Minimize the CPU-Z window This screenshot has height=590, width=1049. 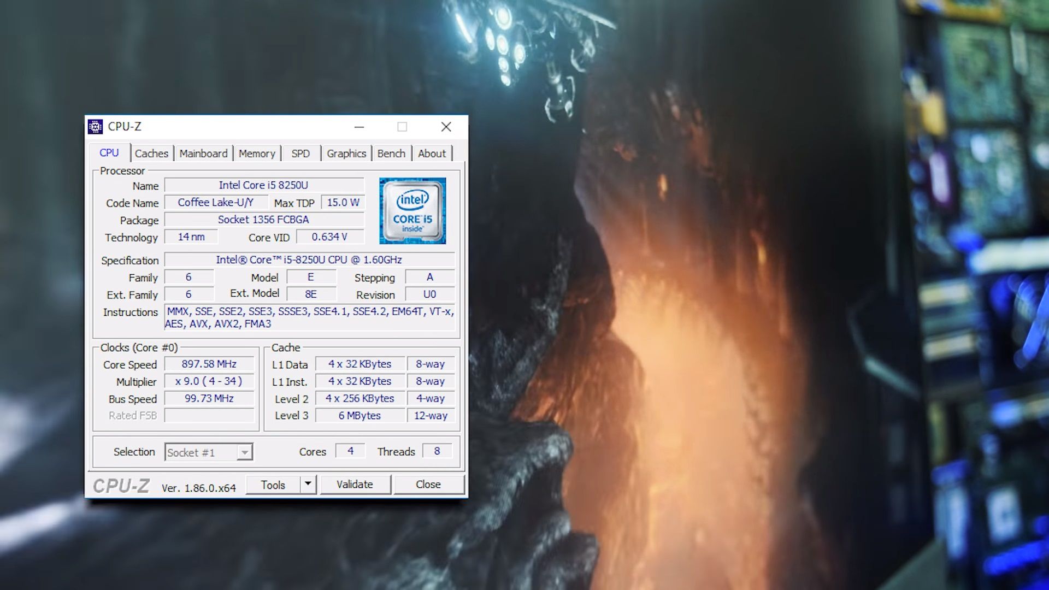tap(359, 127)
